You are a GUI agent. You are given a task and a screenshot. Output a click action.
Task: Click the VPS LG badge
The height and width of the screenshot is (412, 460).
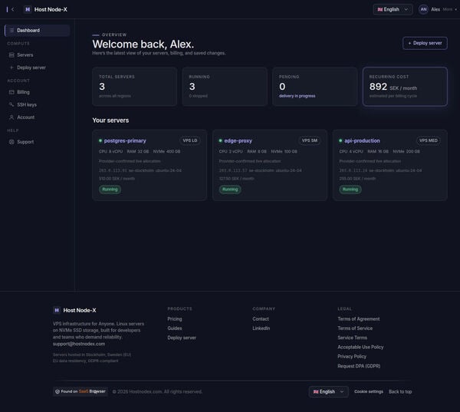point(190,140)
